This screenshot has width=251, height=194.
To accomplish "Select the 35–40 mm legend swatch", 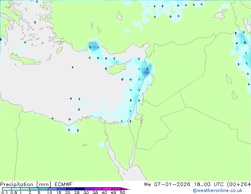I will pos(98,189).
